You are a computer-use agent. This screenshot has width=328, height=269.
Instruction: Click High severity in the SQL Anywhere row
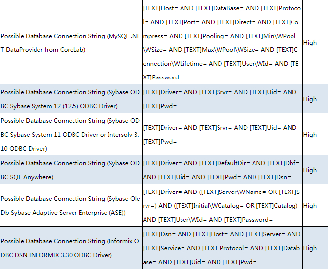tap(315, 170)
